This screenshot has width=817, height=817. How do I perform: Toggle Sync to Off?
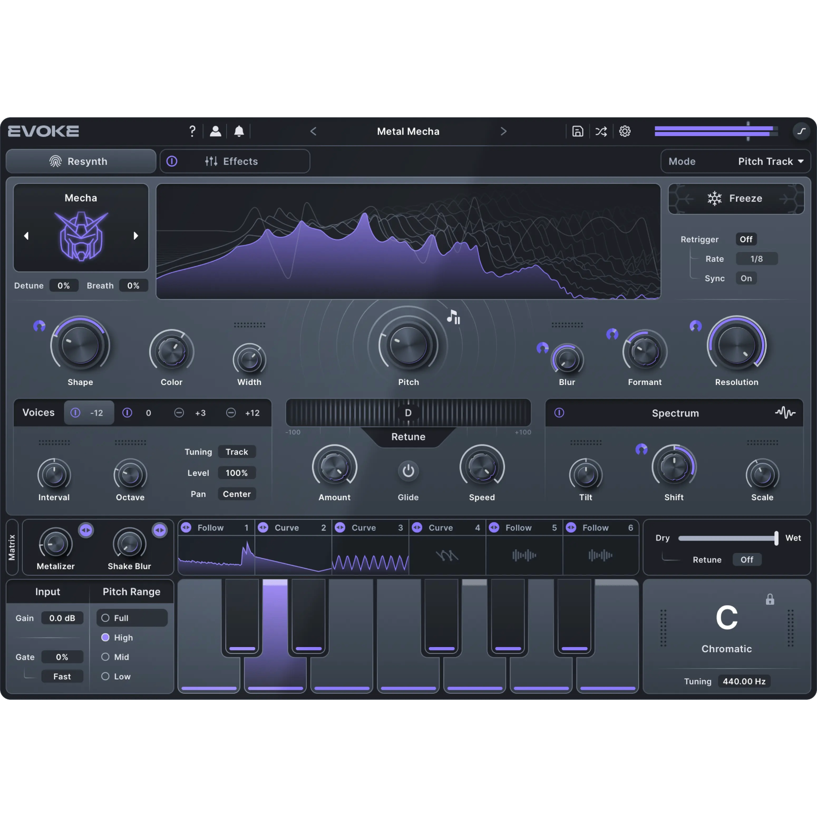[746, 278]
